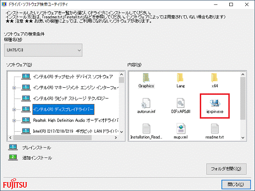Select the igxpin.exe installer icon
The height and width of the screenshot is (191, 255).
215,103
